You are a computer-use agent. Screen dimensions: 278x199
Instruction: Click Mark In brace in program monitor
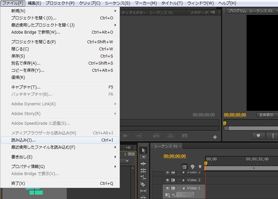(273, 136)
